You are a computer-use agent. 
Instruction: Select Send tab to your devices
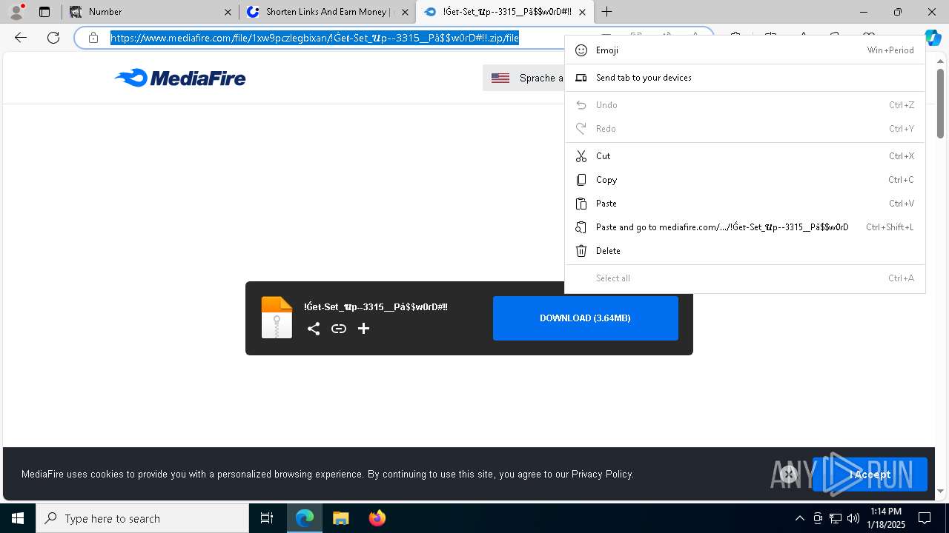pos(745,78)
